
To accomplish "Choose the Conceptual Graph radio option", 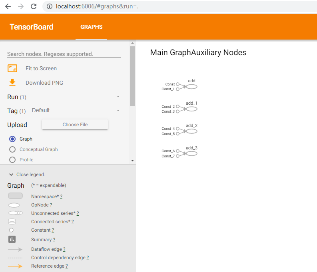I will pos(12,149).
